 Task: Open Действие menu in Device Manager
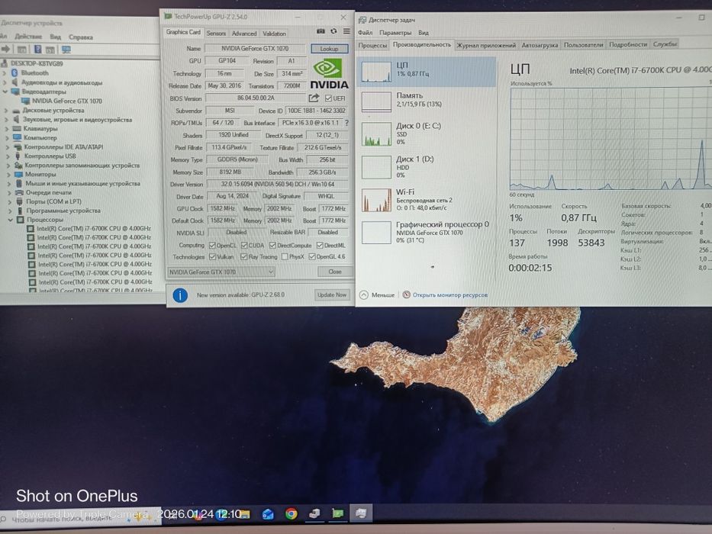tap(28, 37)
